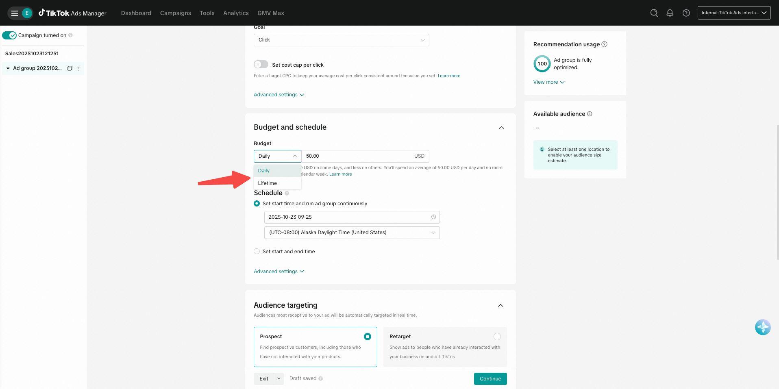Open the help question mark icon

point(686,13)
